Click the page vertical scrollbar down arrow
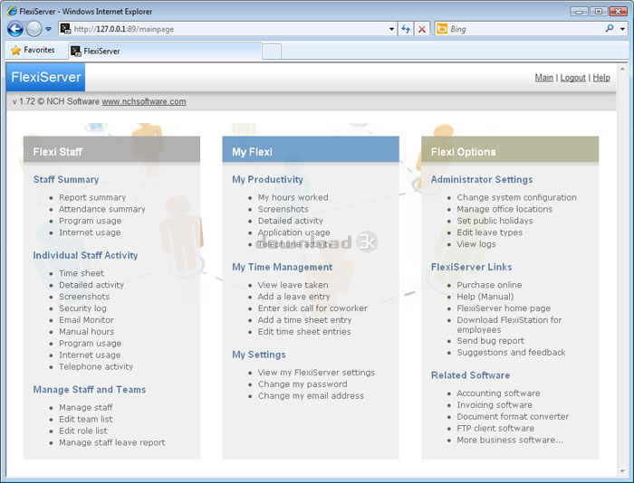 [622, 469]
